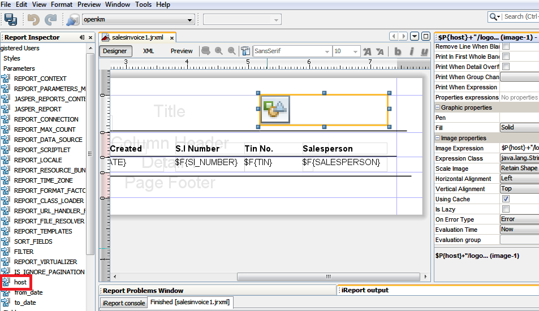Click the increase font size icon
The width and height of the screenshot is (539, 311).
pyautogui.click(x=366, y=51)
